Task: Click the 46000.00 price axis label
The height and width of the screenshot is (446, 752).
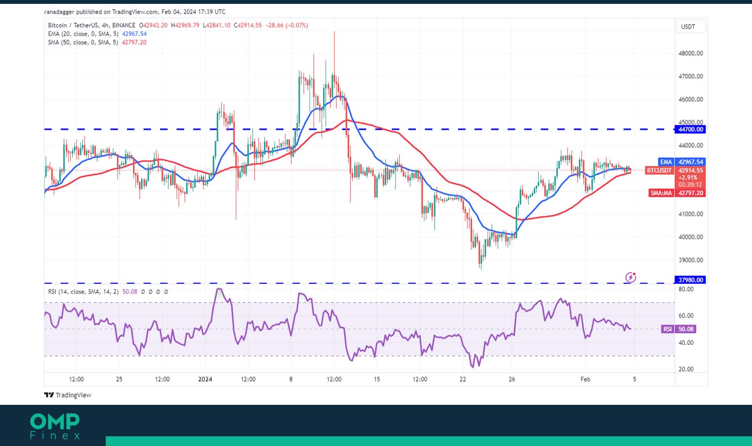Action: pos(690,99)
